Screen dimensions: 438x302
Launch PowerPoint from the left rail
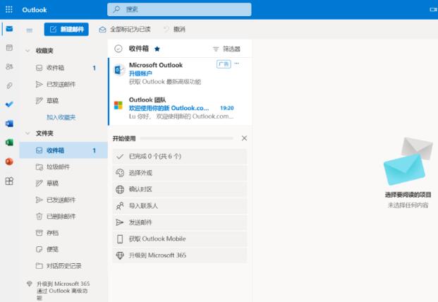click(x=9, y=162)
